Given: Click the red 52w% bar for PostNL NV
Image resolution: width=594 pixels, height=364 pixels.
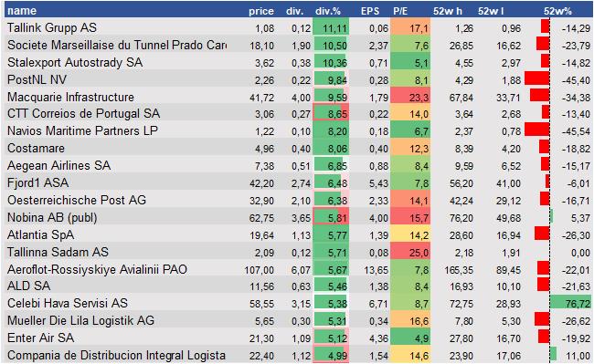Looking at the screenshot, I should (536, 79).
